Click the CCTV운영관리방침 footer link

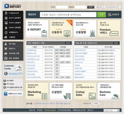tap(64, 110)
